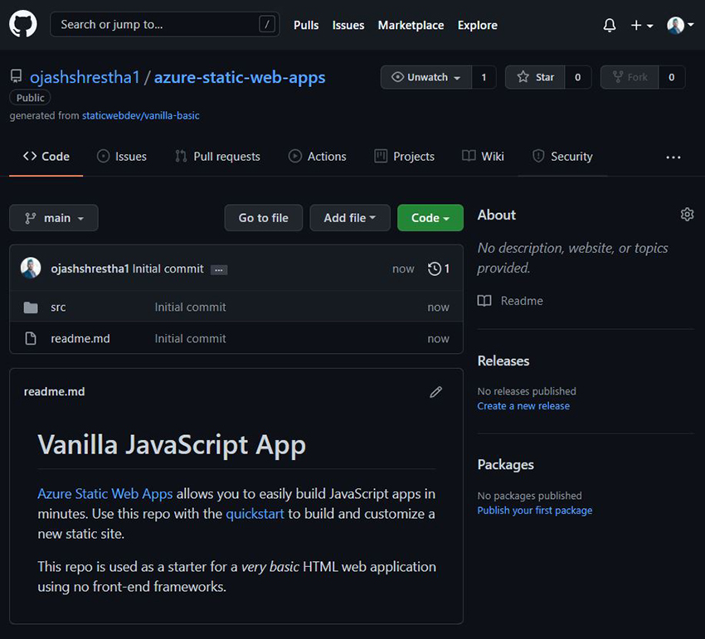Open the Add file dropdown
Image resolution: width=705 pixels, height=639 pixels.
(349, 217)
